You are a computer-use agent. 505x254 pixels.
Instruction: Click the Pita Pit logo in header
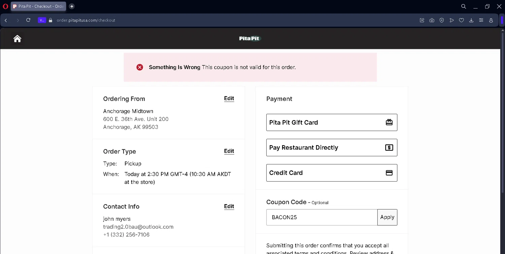(250, 38)
